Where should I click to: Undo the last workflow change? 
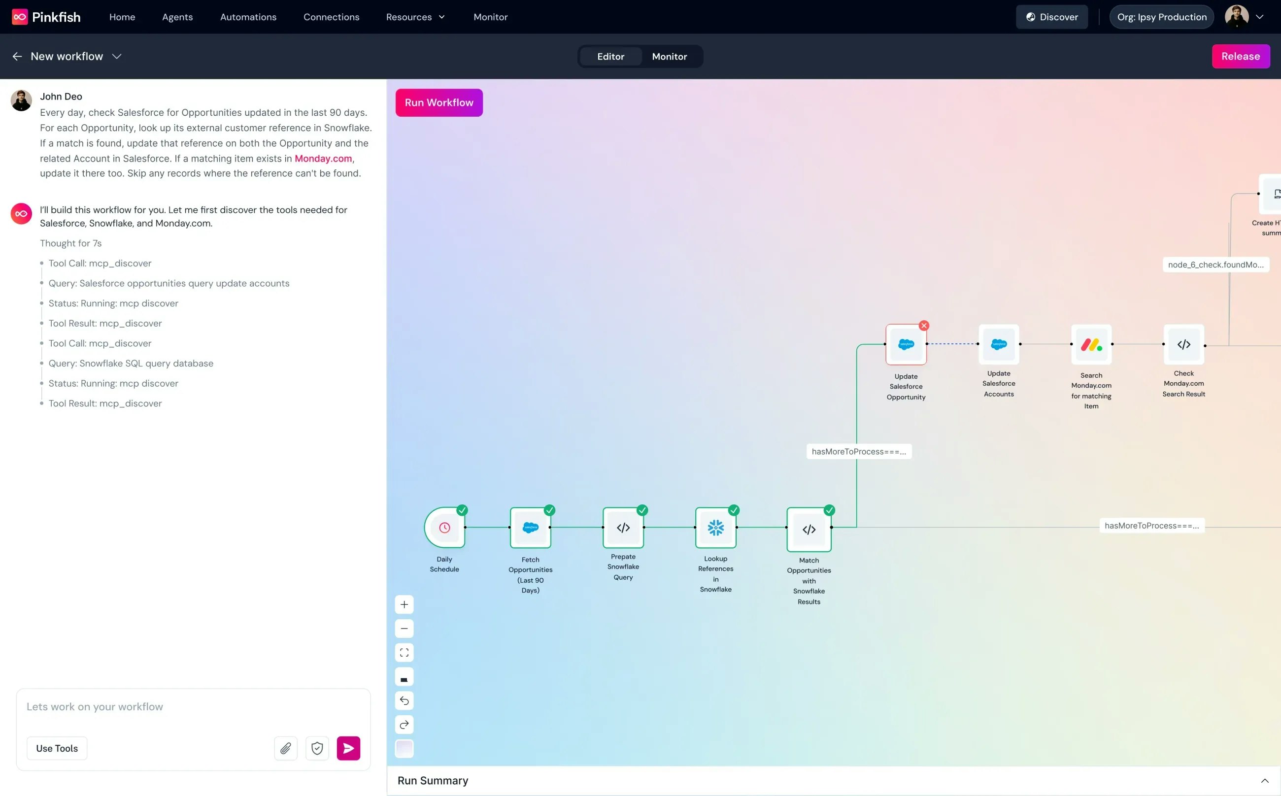pyautogui.click(x=404, y=700)
